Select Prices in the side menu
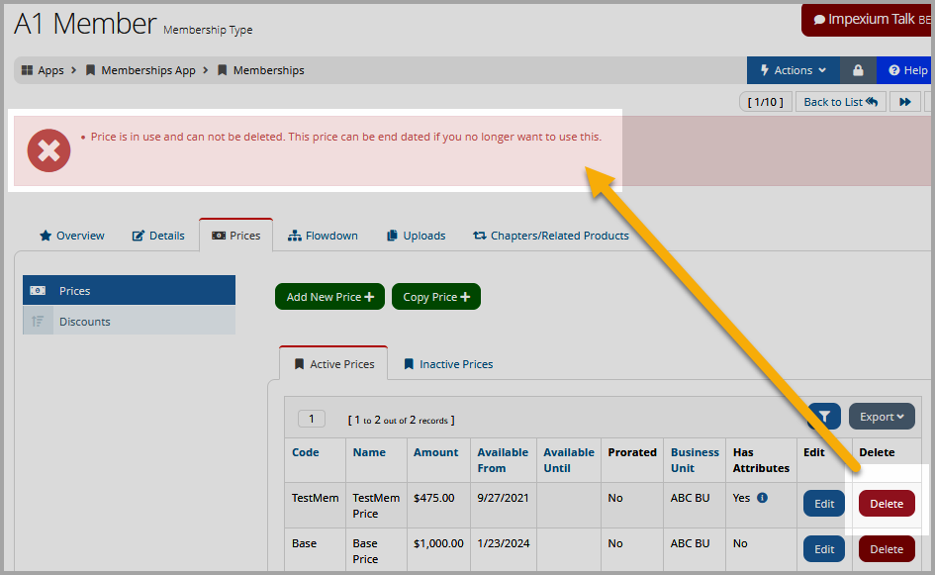This screenshot has height=575, width=935. click(x=129, y=291)
